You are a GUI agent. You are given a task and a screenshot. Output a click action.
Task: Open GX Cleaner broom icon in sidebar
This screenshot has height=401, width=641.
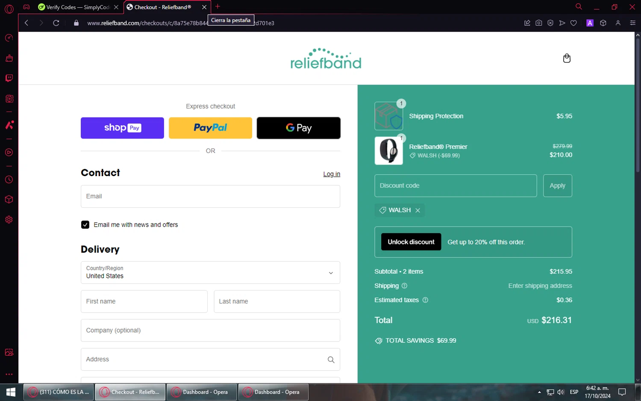pos(9,58)
